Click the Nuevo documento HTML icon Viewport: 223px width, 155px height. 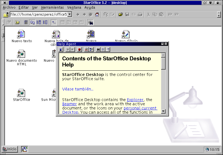pyautogui.click(x=21, y=54)
